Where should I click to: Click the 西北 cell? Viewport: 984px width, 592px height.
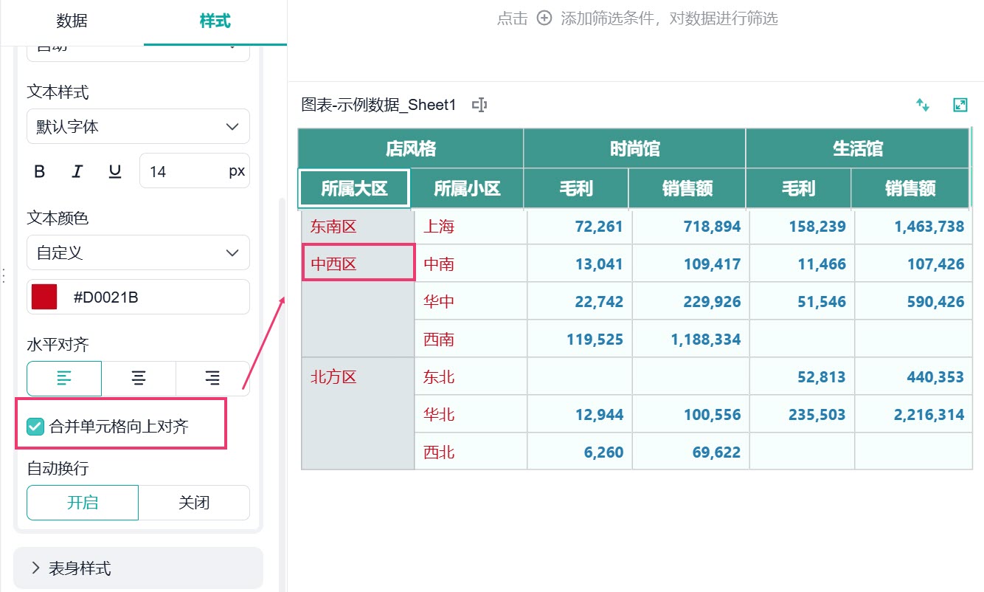[x=471, y=452]
